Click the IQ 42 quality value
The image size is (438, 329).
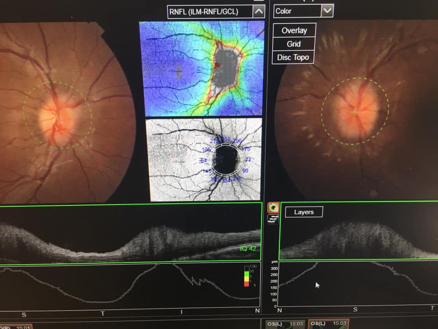248,248
